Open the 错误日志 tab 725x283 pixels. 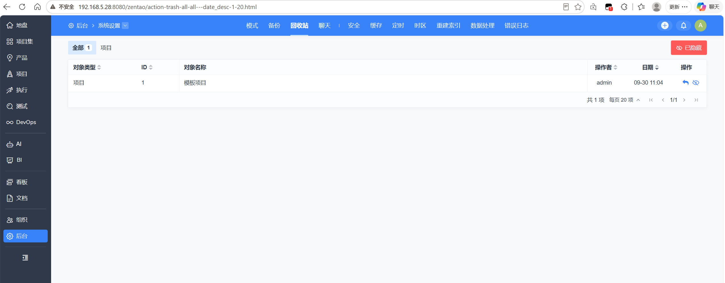(516, 26)
